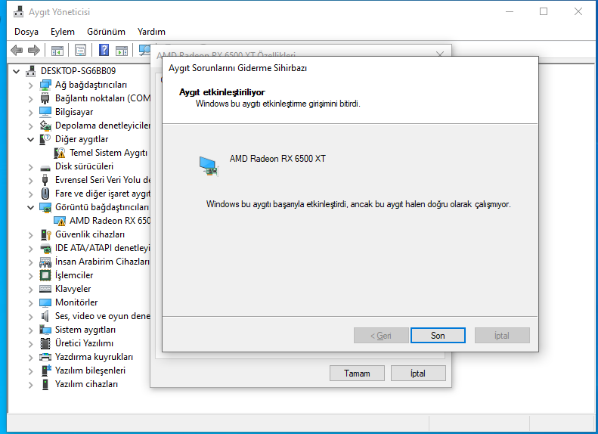598x434 pixels.
Task: Open the Eylem menu
Action: pos(63,32)
